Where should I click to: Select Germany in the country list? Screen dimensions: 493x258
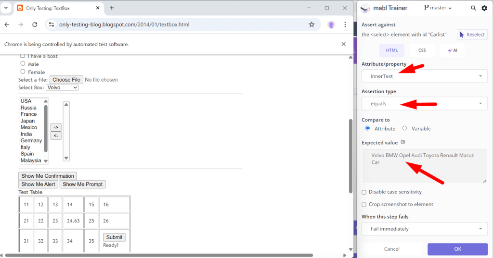click(31, 141)
